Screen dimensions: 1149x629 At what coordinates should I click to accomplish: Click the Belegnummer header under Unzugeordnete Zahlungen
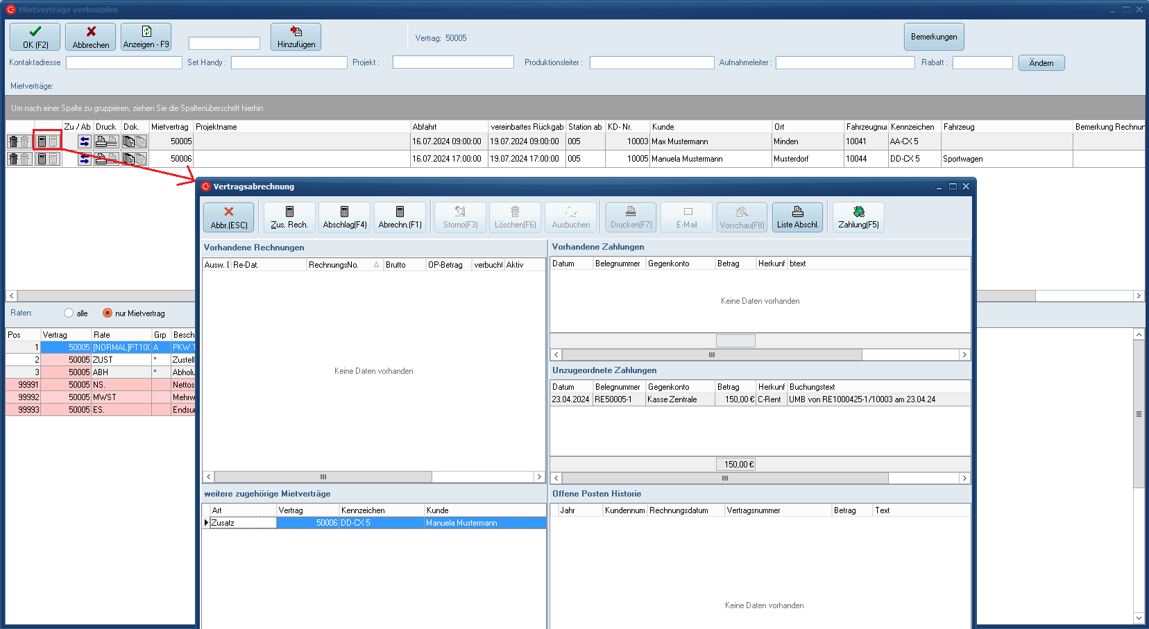pos(618,387)
